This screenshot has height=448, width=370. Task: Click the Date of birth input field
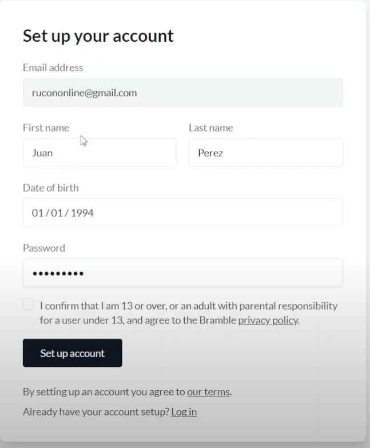(183, 213)
